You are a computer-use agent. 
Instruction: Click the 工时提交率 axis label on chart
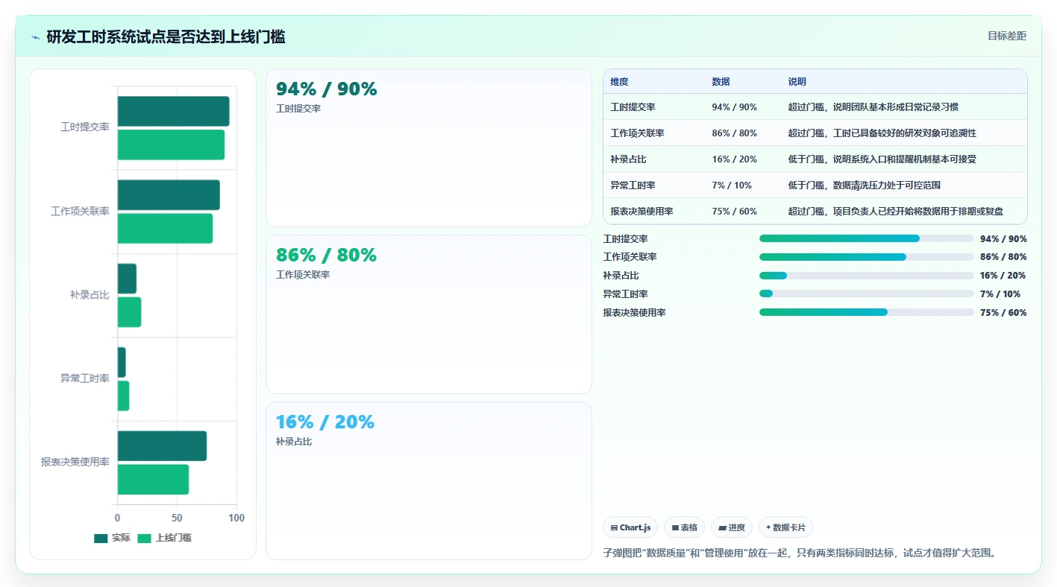[85, 127]
